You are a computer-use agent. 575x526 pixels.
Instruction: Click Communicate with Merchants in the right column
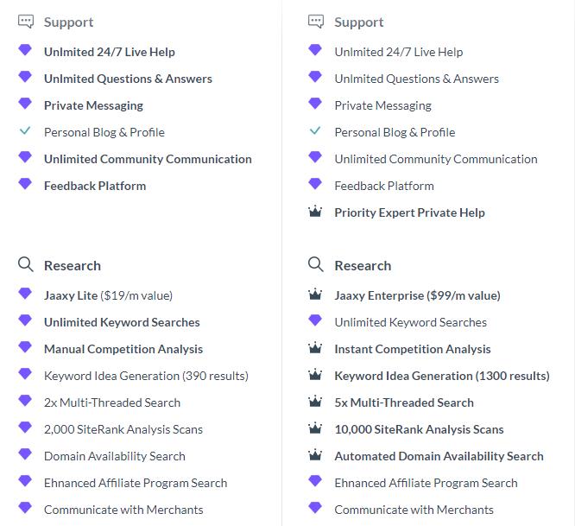[x=414, y=510]
